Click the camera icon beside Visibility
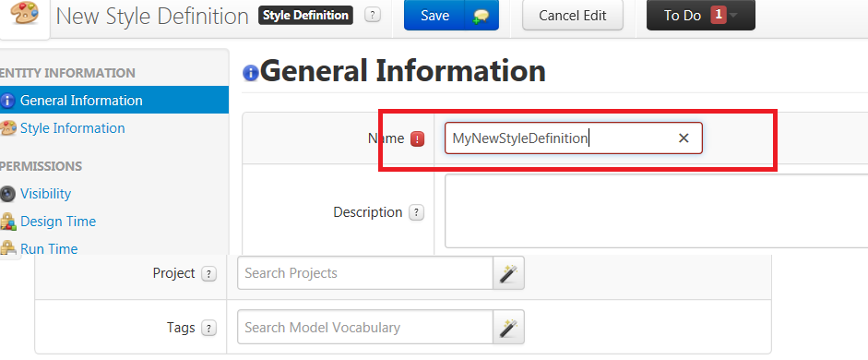The height and width of the screenshot is (360, 868). tap(7, 193)
